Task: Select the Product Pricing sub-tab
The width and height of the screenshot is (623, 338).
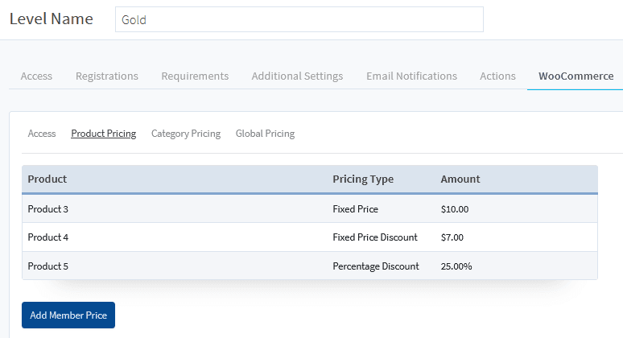Action: click(x=103, y=134)
